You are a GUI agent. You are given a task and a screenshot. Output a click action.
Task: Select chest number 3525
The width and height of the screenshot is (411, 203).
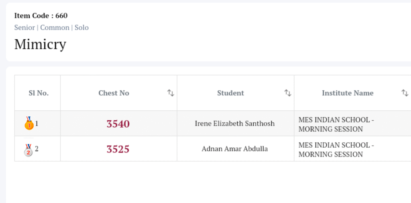118,149
